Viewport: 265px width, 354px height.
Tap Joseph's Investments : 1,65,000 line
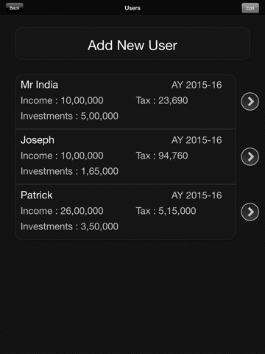point(69,171)
